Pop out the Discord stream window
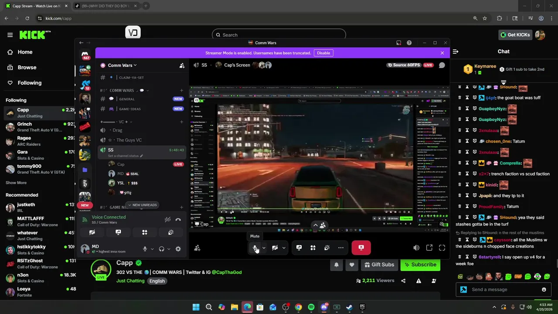The height and width of the screenshot is (314, 558). [429, 248]
